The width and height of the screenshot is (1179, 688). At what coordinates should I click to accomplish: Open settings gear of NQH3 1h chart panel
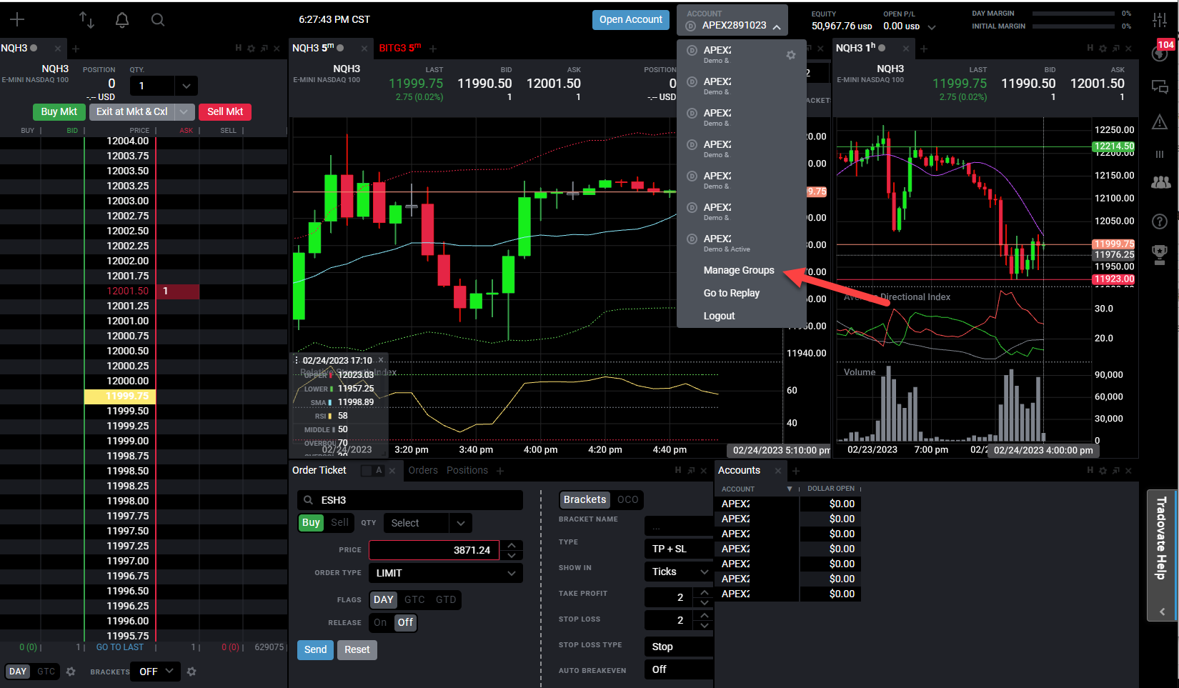click(1103, 49)
